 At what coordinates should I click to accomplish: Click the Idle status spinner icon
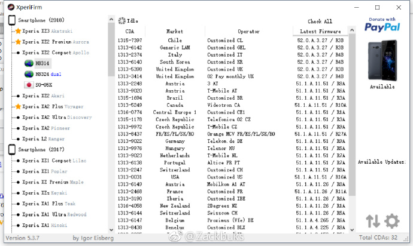click(122, 21)
